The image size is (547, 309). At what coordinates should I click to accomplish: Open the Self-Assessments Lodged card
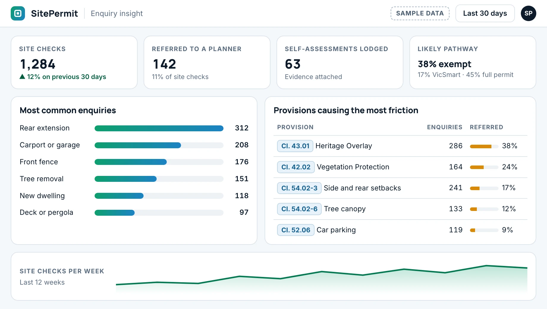pyautogui.click(x=340, y=62)
